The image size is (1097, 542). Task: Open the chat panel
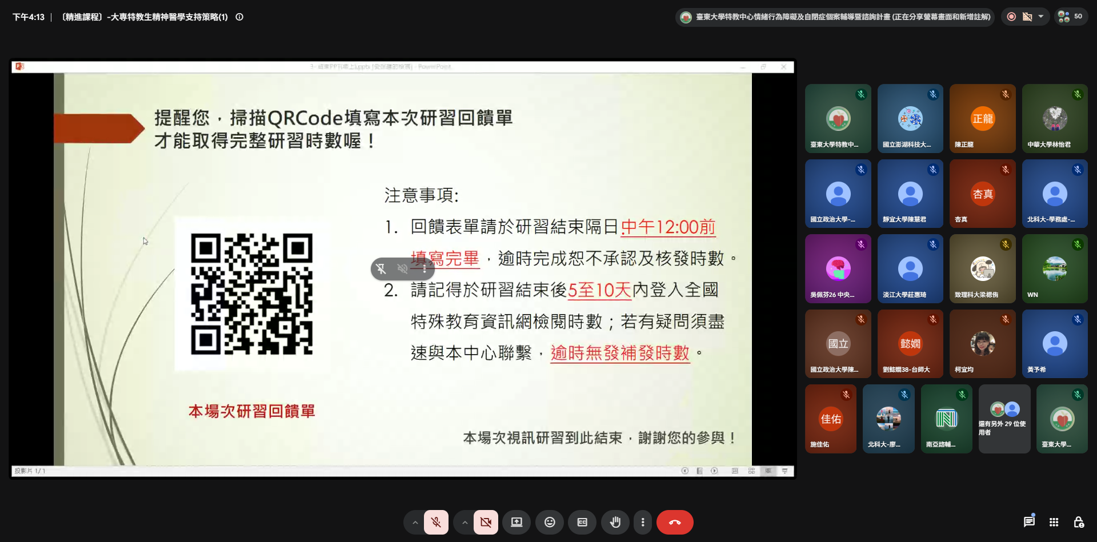pyautogui.click(x=1029, y=522)
